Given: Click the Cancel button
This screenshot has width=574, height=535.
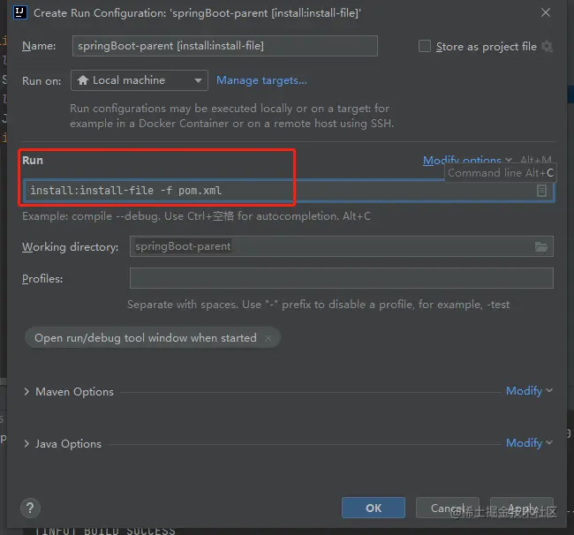Looking at the screenshot, I should (448, 508).
